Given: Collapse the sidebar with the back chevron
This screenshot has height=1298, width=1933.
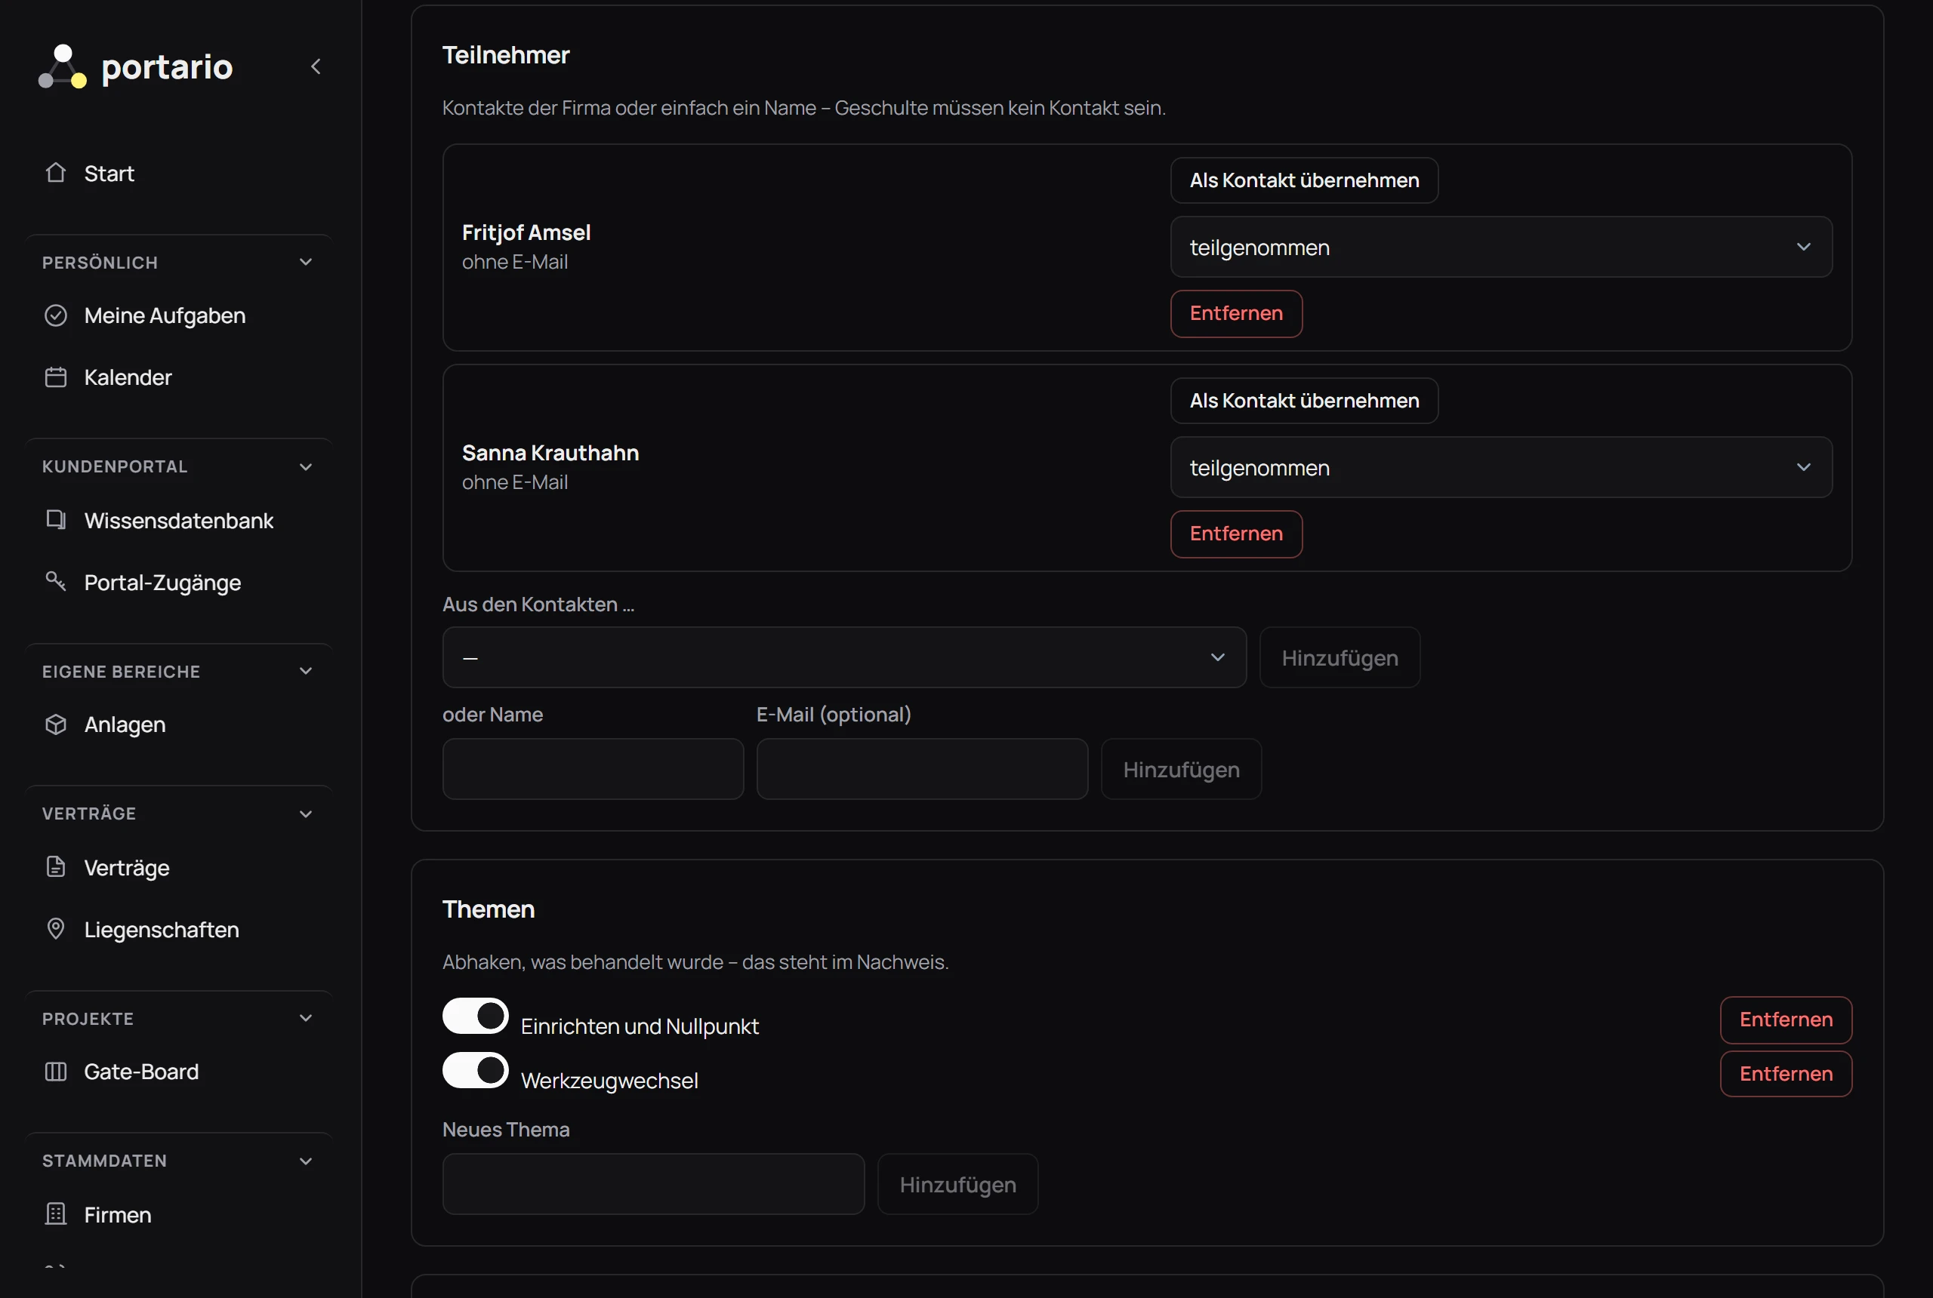Looking at the screenshot, I should tap(316, 66).
